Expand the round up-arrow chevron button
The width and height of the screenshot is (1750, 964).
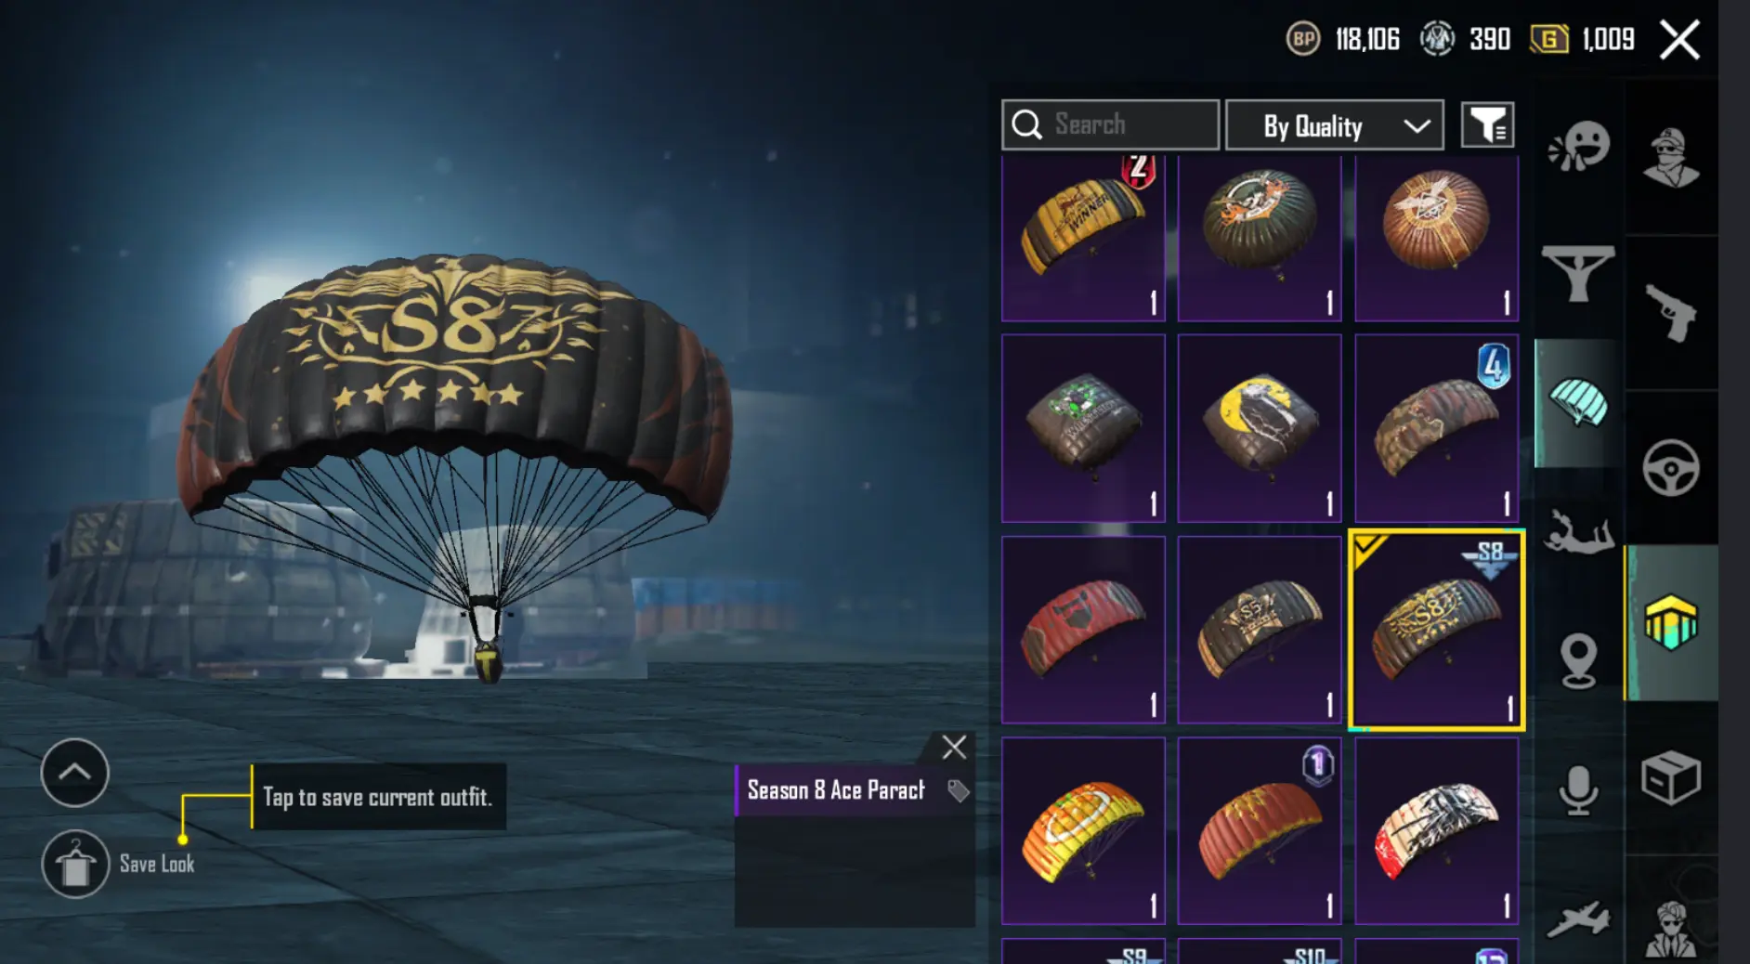coord(75,772)
